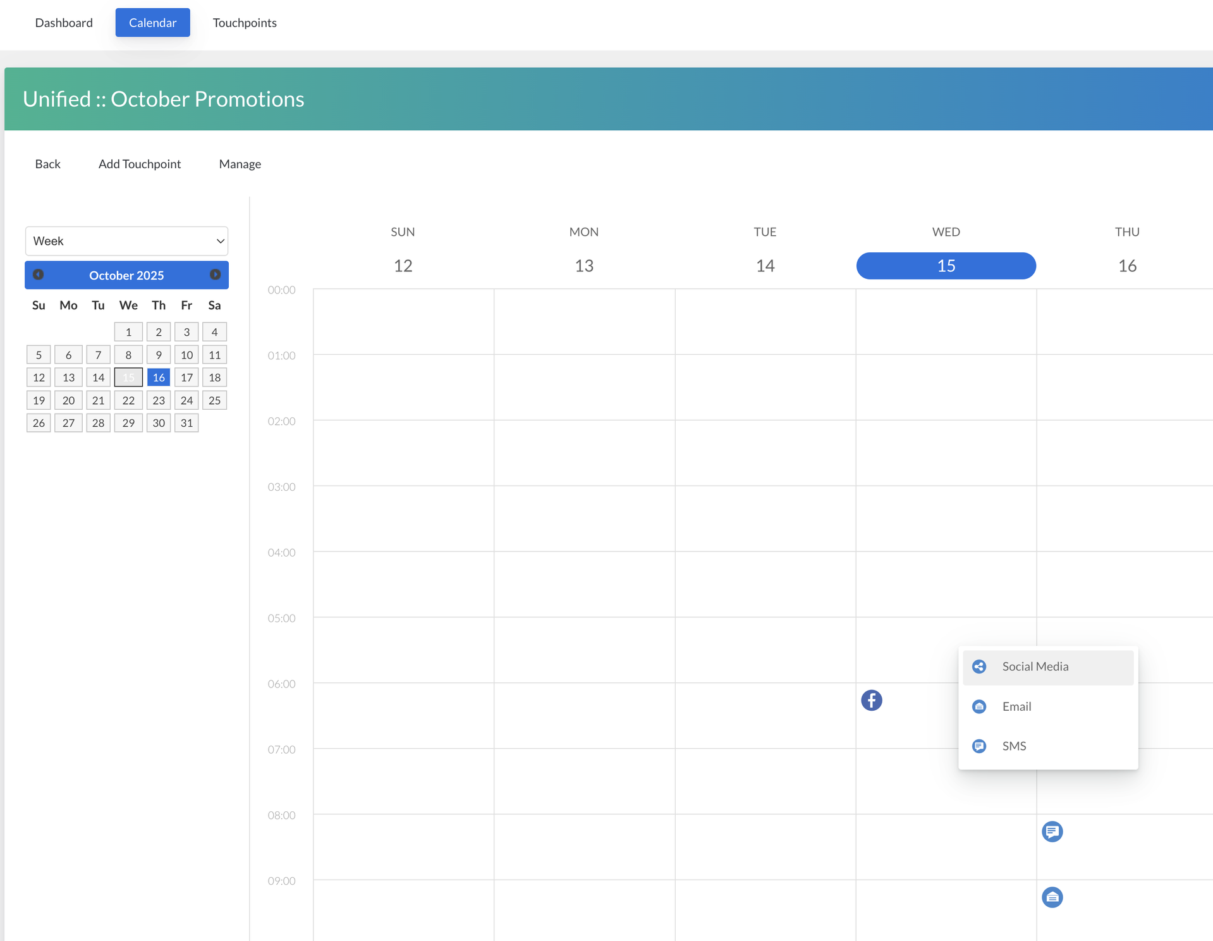Open the SMS touchpoint on Thursday at 08:00
The image size is (1213, 941).
(x=1052, y=832)
